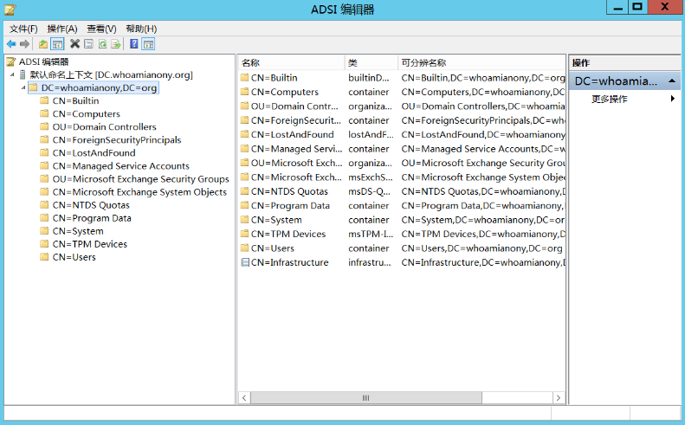Click class cell infrastru... in list
The width and height of the screenshot is (685, 425).
click(x=370, y=262)
